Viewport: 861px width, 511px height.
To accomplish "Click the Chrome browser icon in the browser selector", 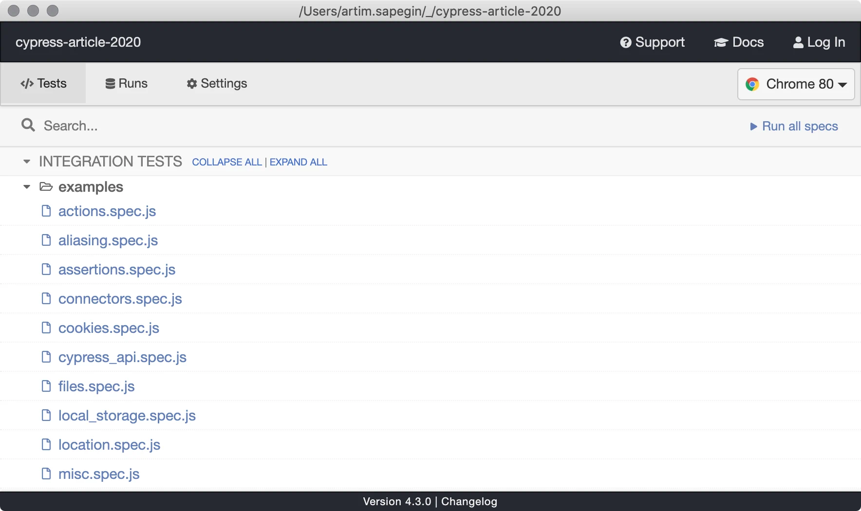I will 752,84.
